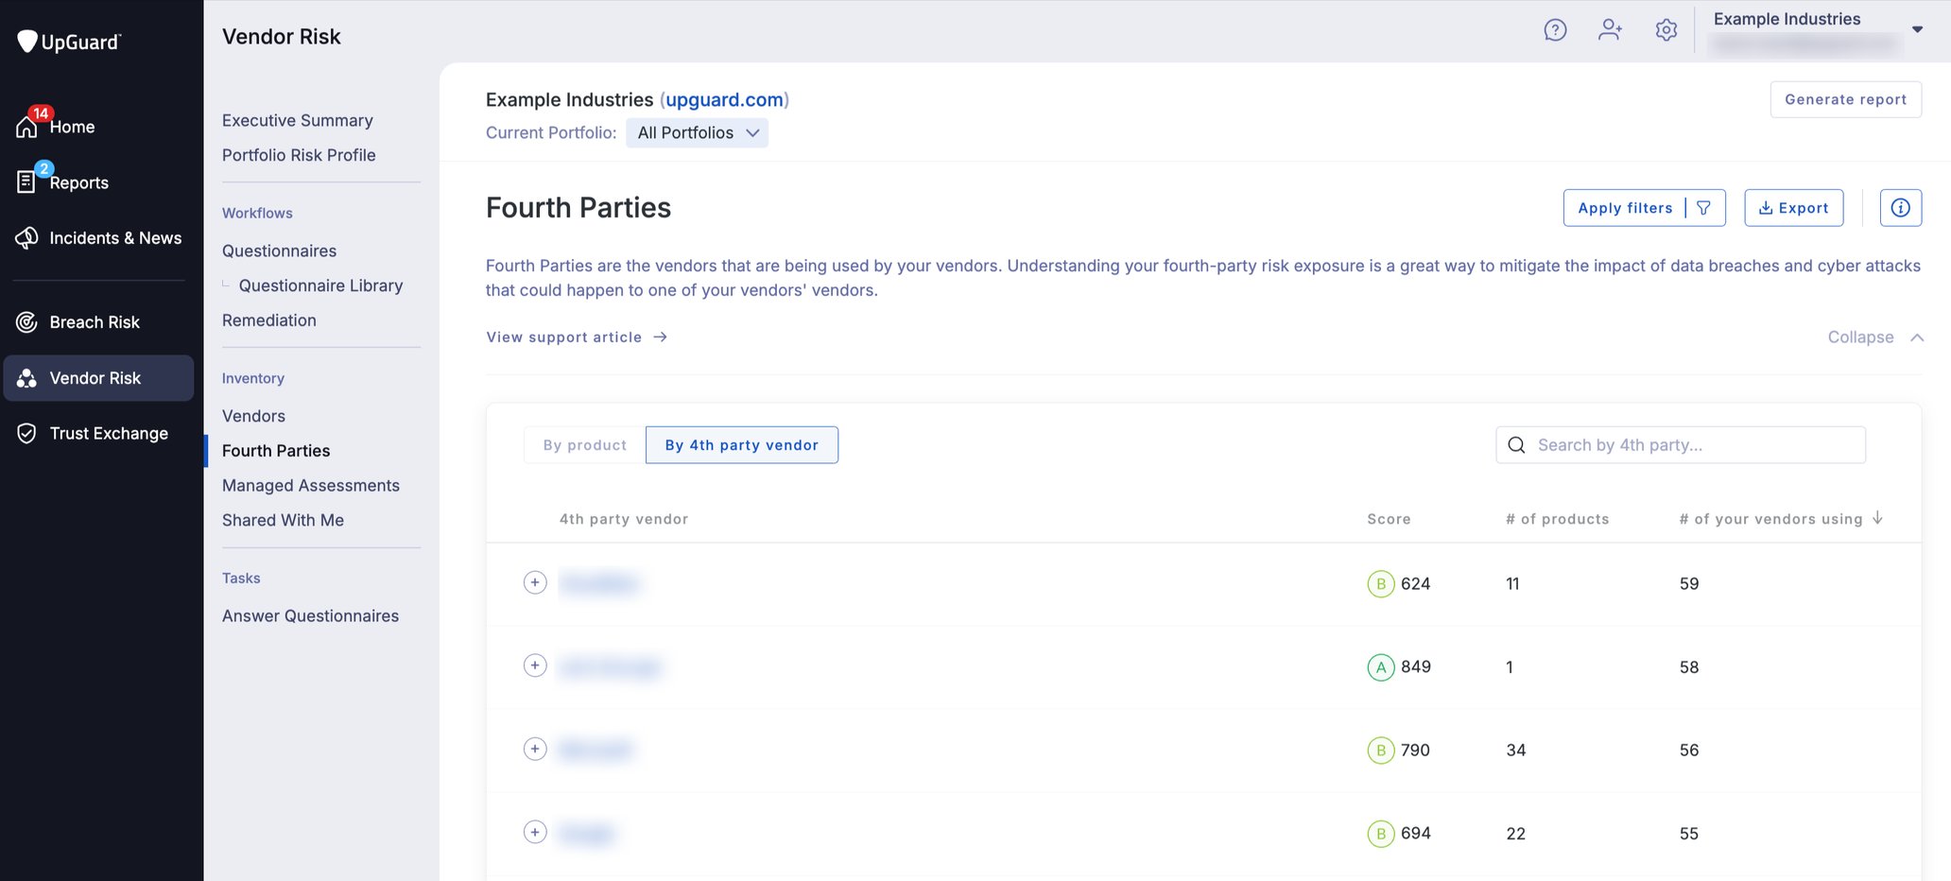Select Managed Assessments in the inventory menu
Image resolution: width=1951 pixels, height=881 pixels.
click(310, 485)
